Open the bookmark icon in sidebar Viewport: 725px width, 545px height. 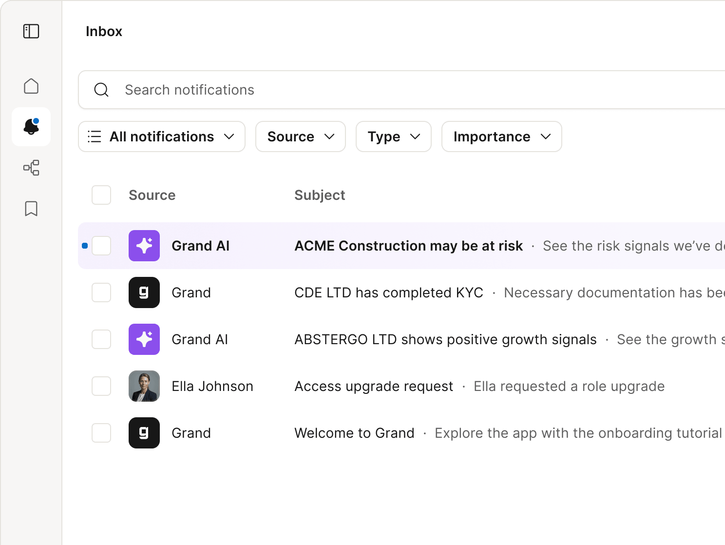click(x=31, y=209)
